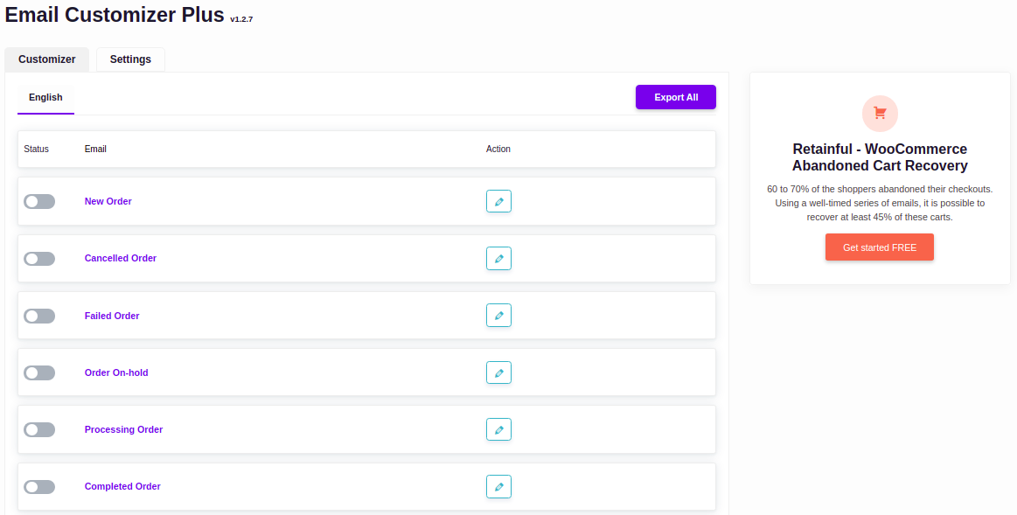Open the Completed Order email link
This screenshot has height=515, width=1017.
(122, 486)
